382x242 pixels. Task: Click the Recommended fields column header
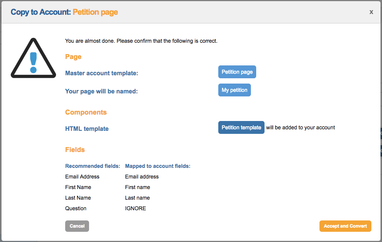(x=92, y=166)
